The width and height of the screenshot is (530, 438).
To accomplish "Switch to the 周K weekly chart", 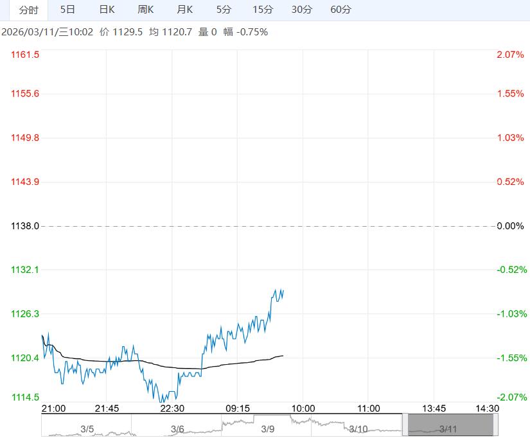I will pyautogui.click(x=146, y=10).
